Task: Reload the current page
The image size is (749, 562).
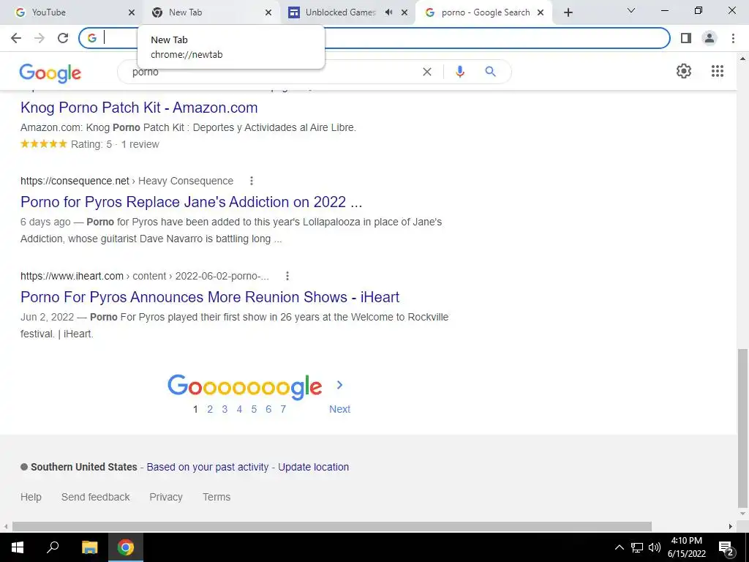Action: tap(63, 38)
